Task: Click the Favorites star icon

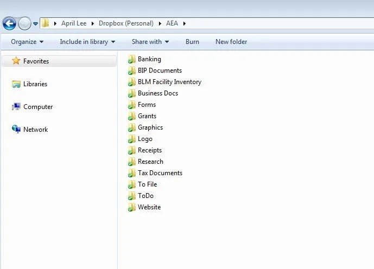Action: click(x=16, y=61)
